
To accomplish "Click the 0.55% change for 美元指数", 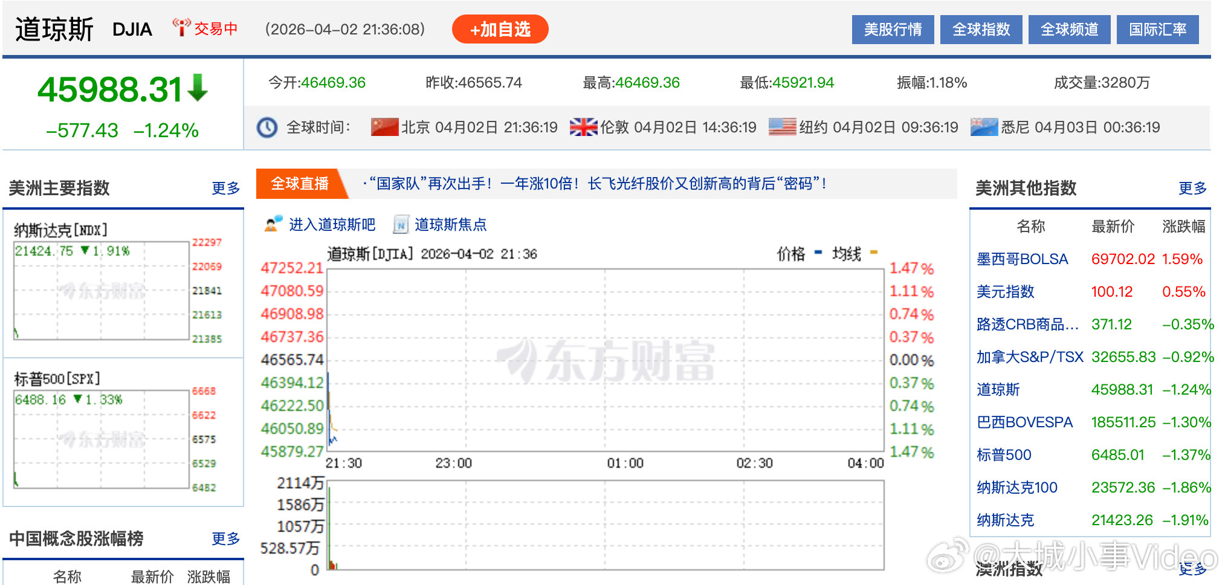I will click(x=1183, y=292).
